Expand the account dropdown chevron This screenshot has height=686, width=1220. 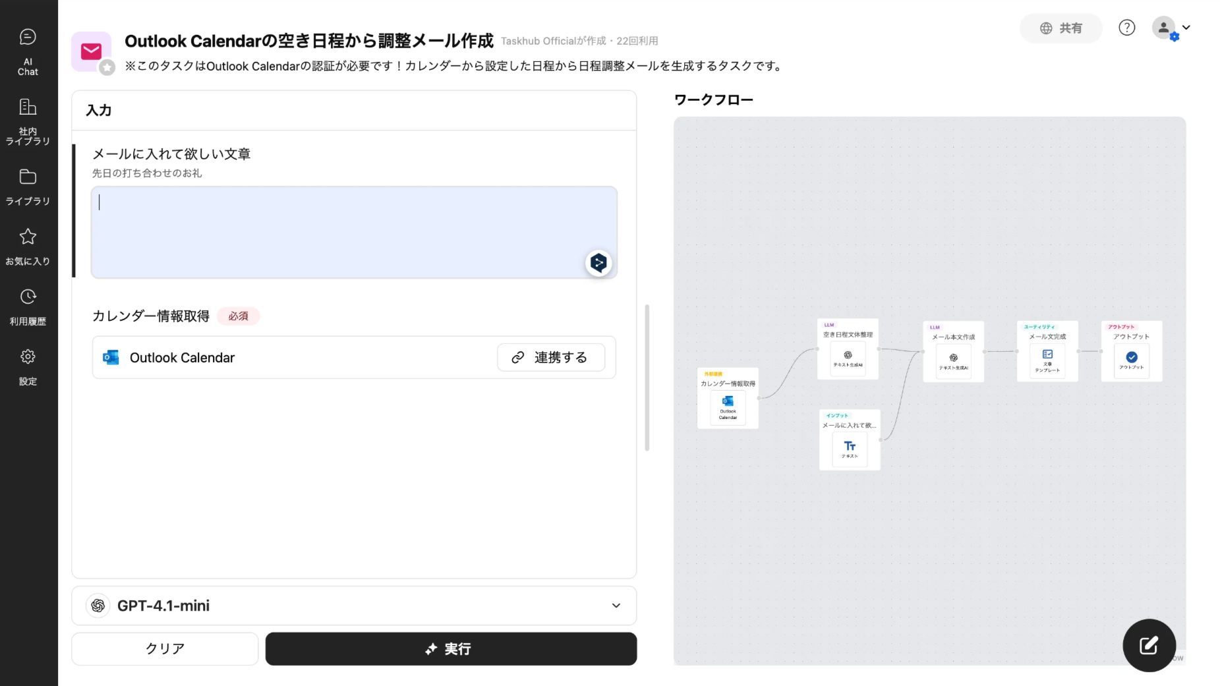(1186, 28)
